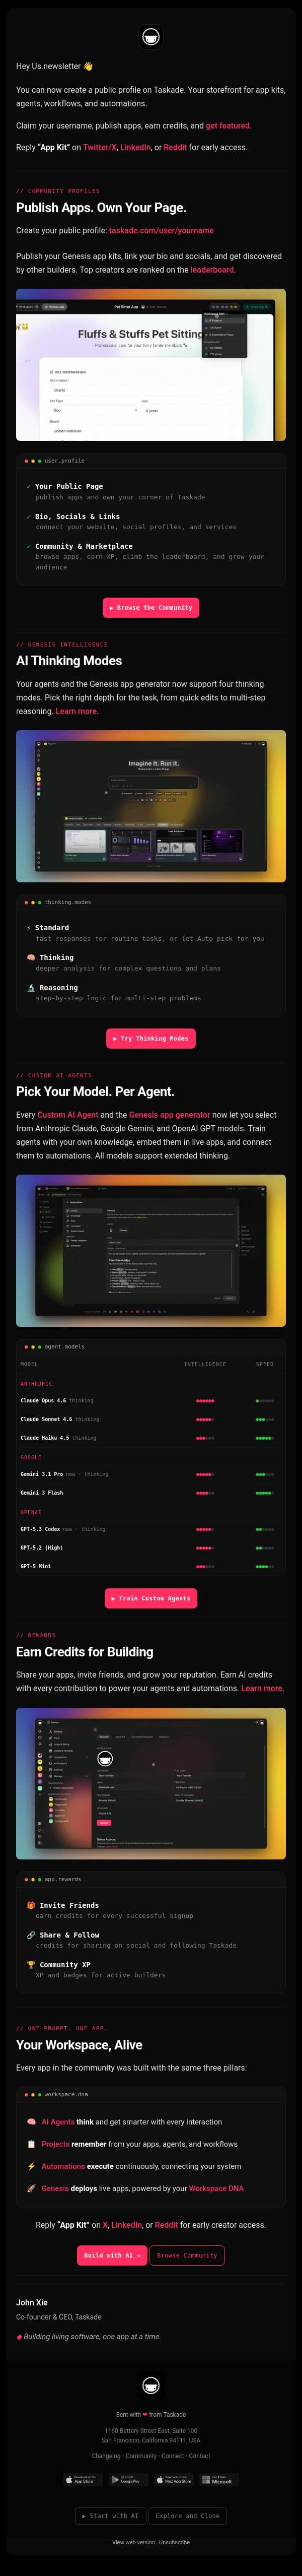
Task: Click the waving hand emoji after Hey Us.newsletter
Action: [x=88, y=66]
